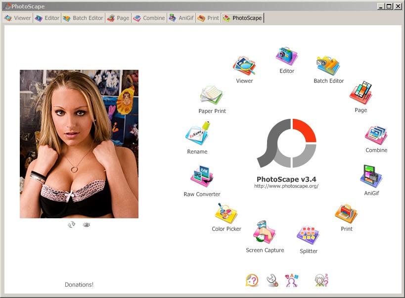Screen dimensions: 405x298
Task: Open the AniGif icon
Action: (371, 176)
